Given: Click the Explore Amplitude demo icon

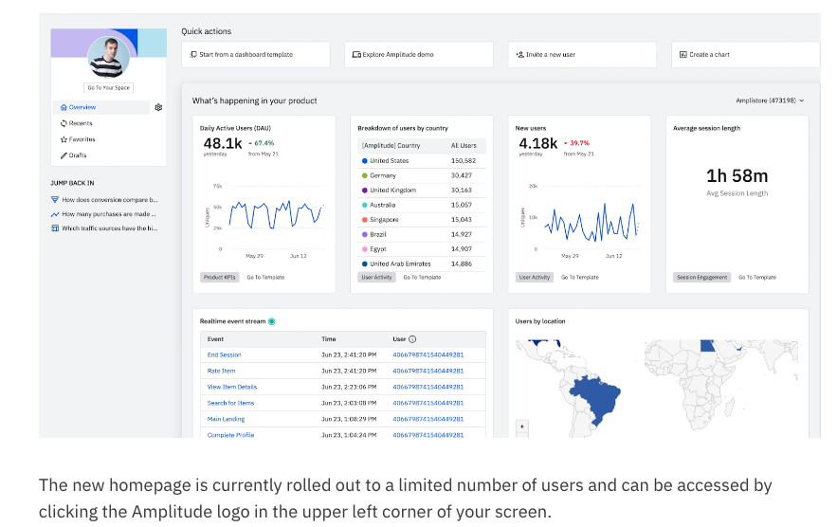Looking at the screenshot, I should (356, 54).
